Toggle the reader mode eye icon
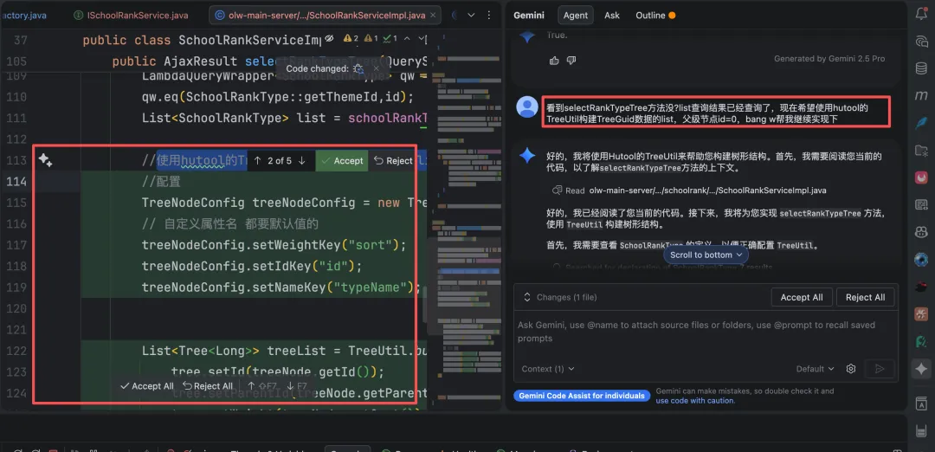935x452 pixels. tap(329, 39)
